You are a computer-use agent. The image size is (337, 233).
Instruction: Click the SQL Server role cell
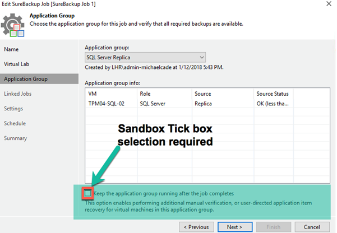coord(153,104)
